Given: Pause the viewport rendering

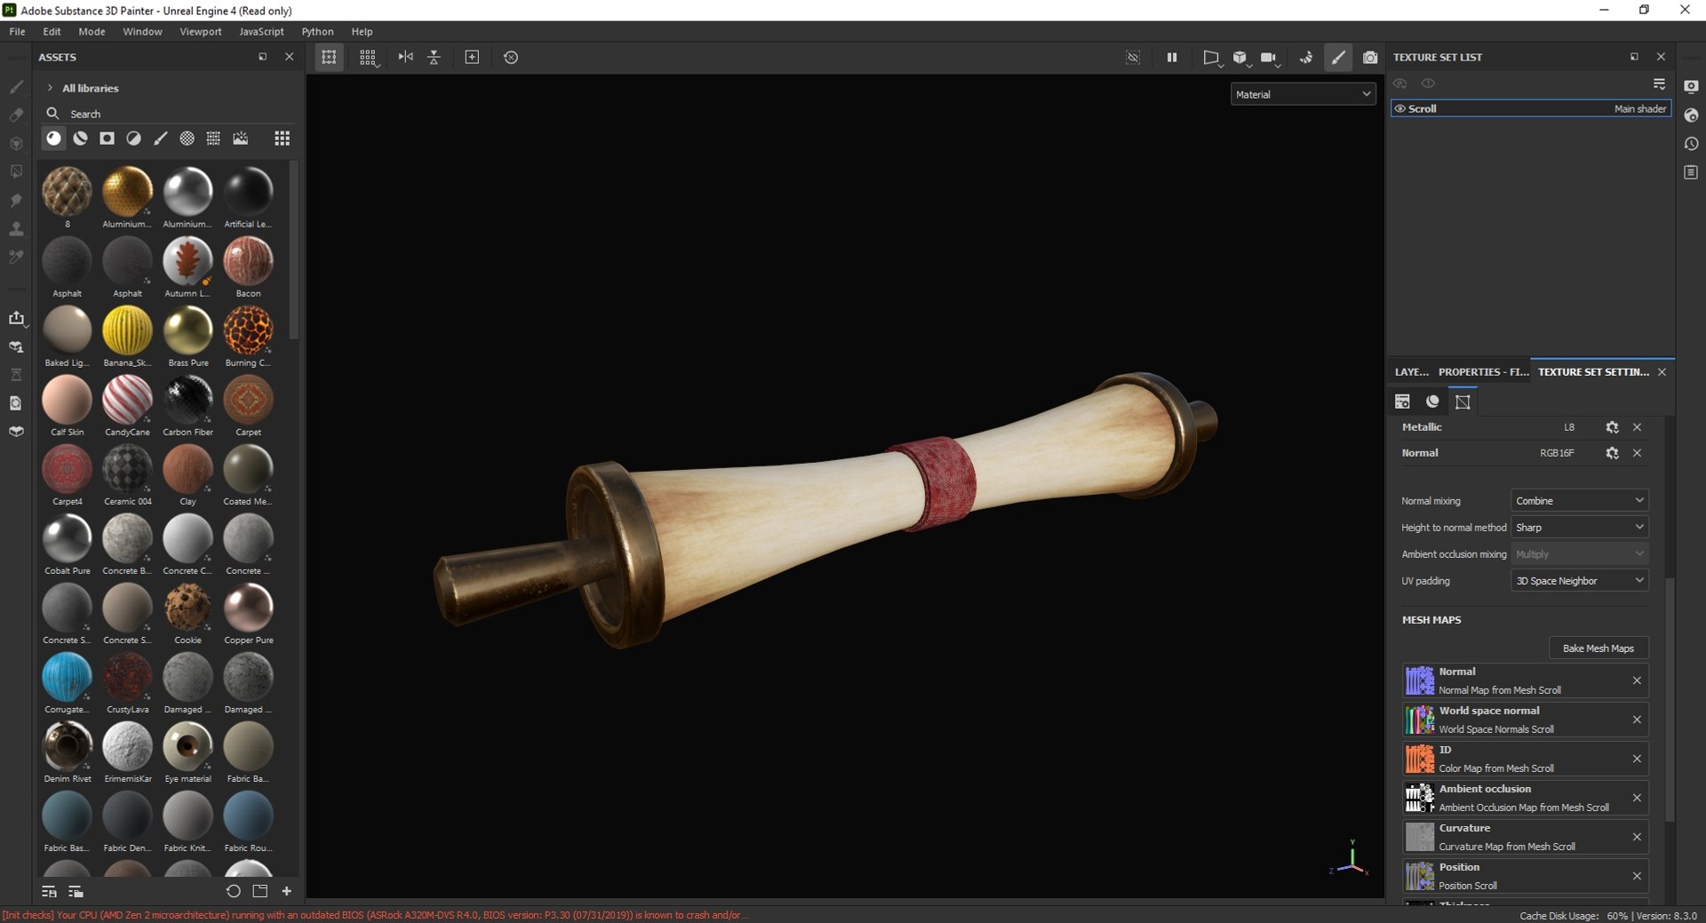Looking at the screenshot, I should 1172,57.
